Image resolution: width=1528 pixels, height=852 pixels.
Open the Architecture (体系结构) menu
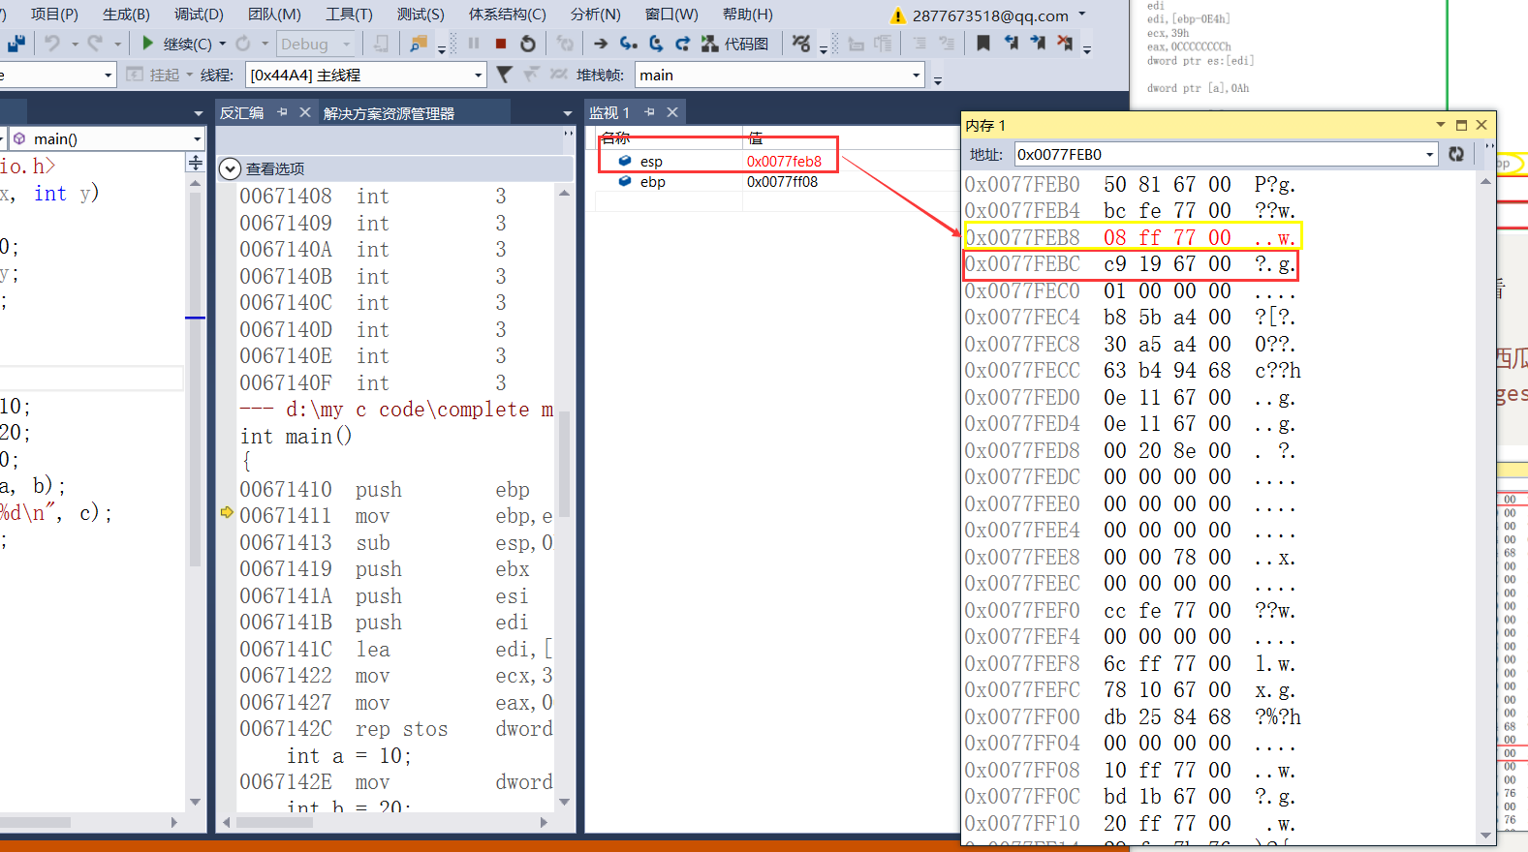507,15
